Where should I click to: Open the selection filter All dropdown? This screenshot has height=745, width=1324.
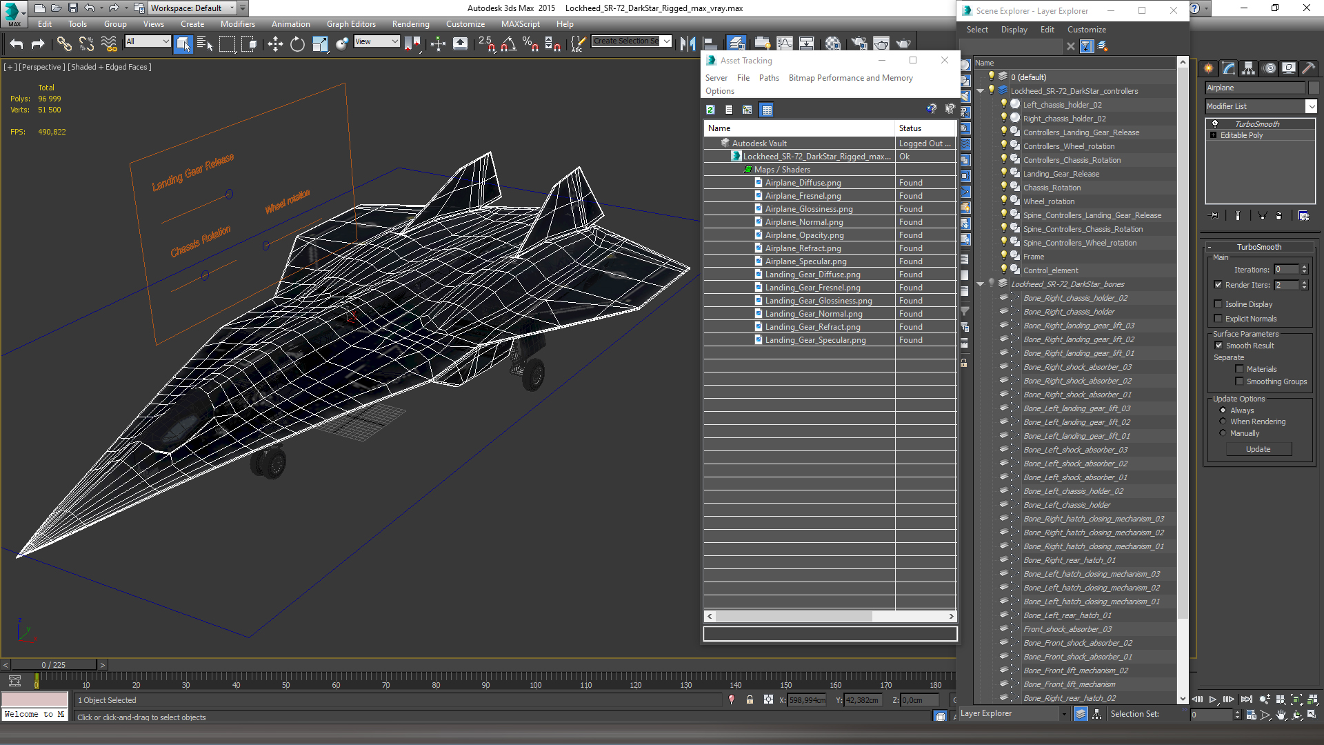click(148, 41)
